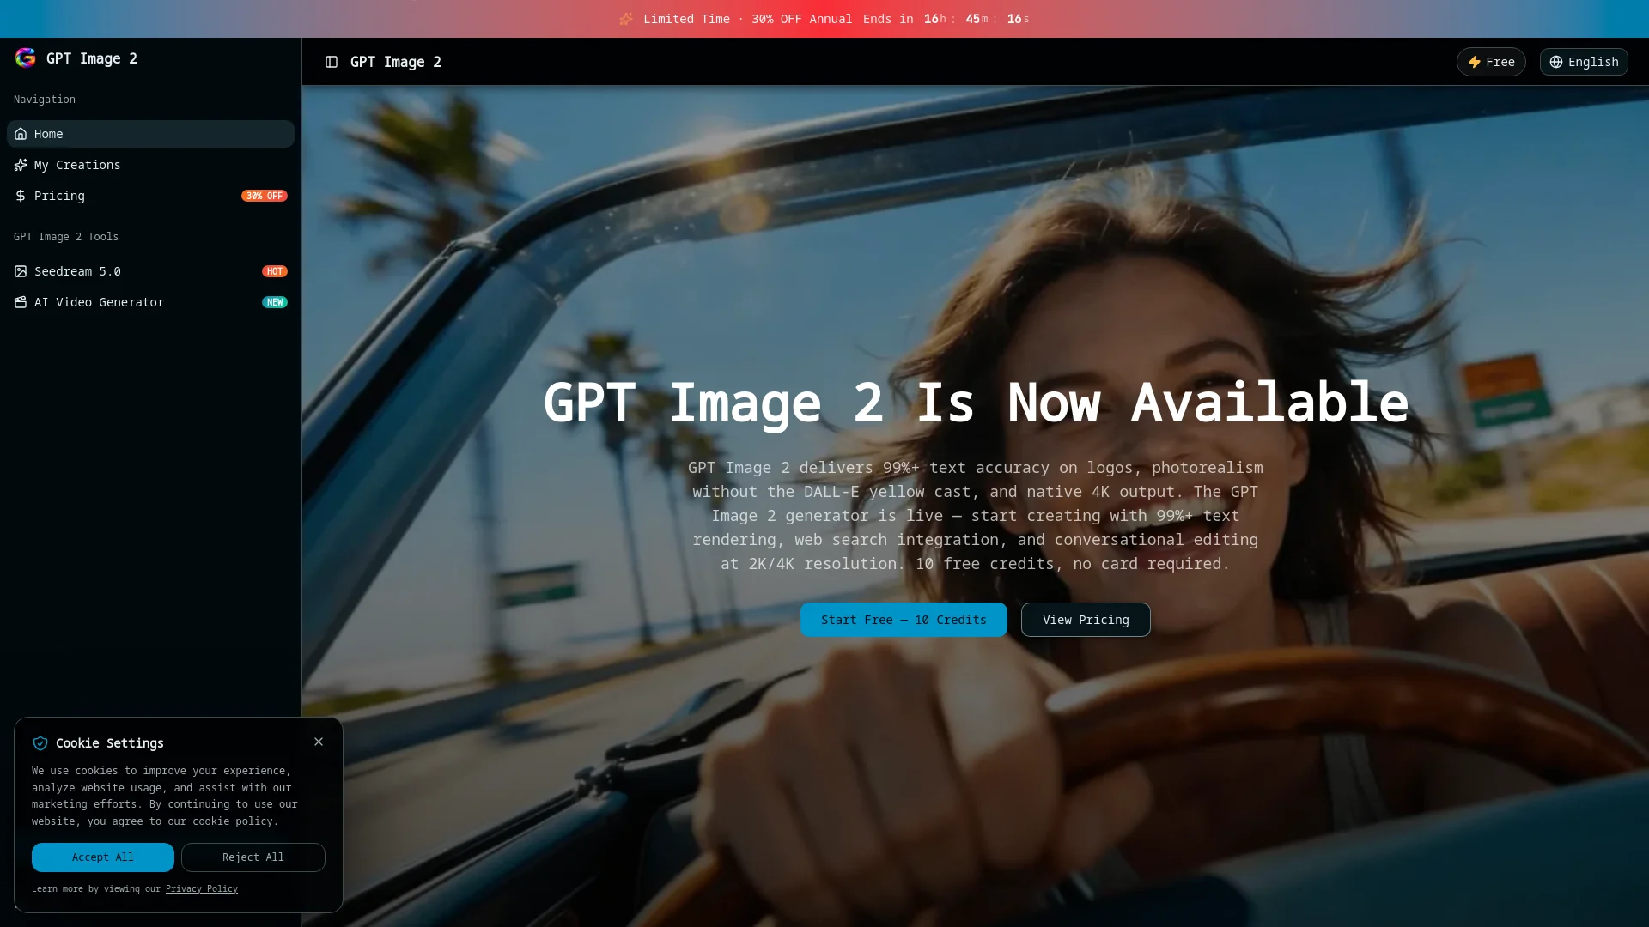Click the HOT badge beside Seedream 5.0

(x=275, y=271)
